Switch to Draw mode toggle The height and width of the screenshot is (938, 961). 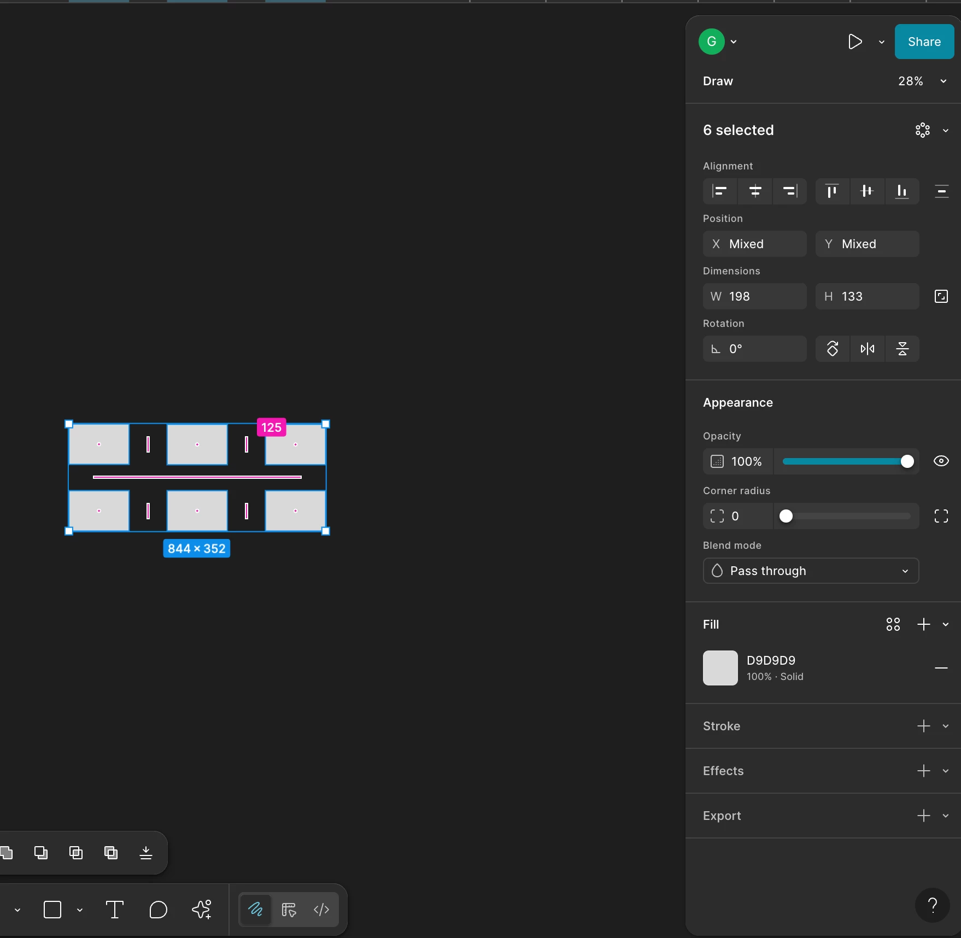[255, 910]
